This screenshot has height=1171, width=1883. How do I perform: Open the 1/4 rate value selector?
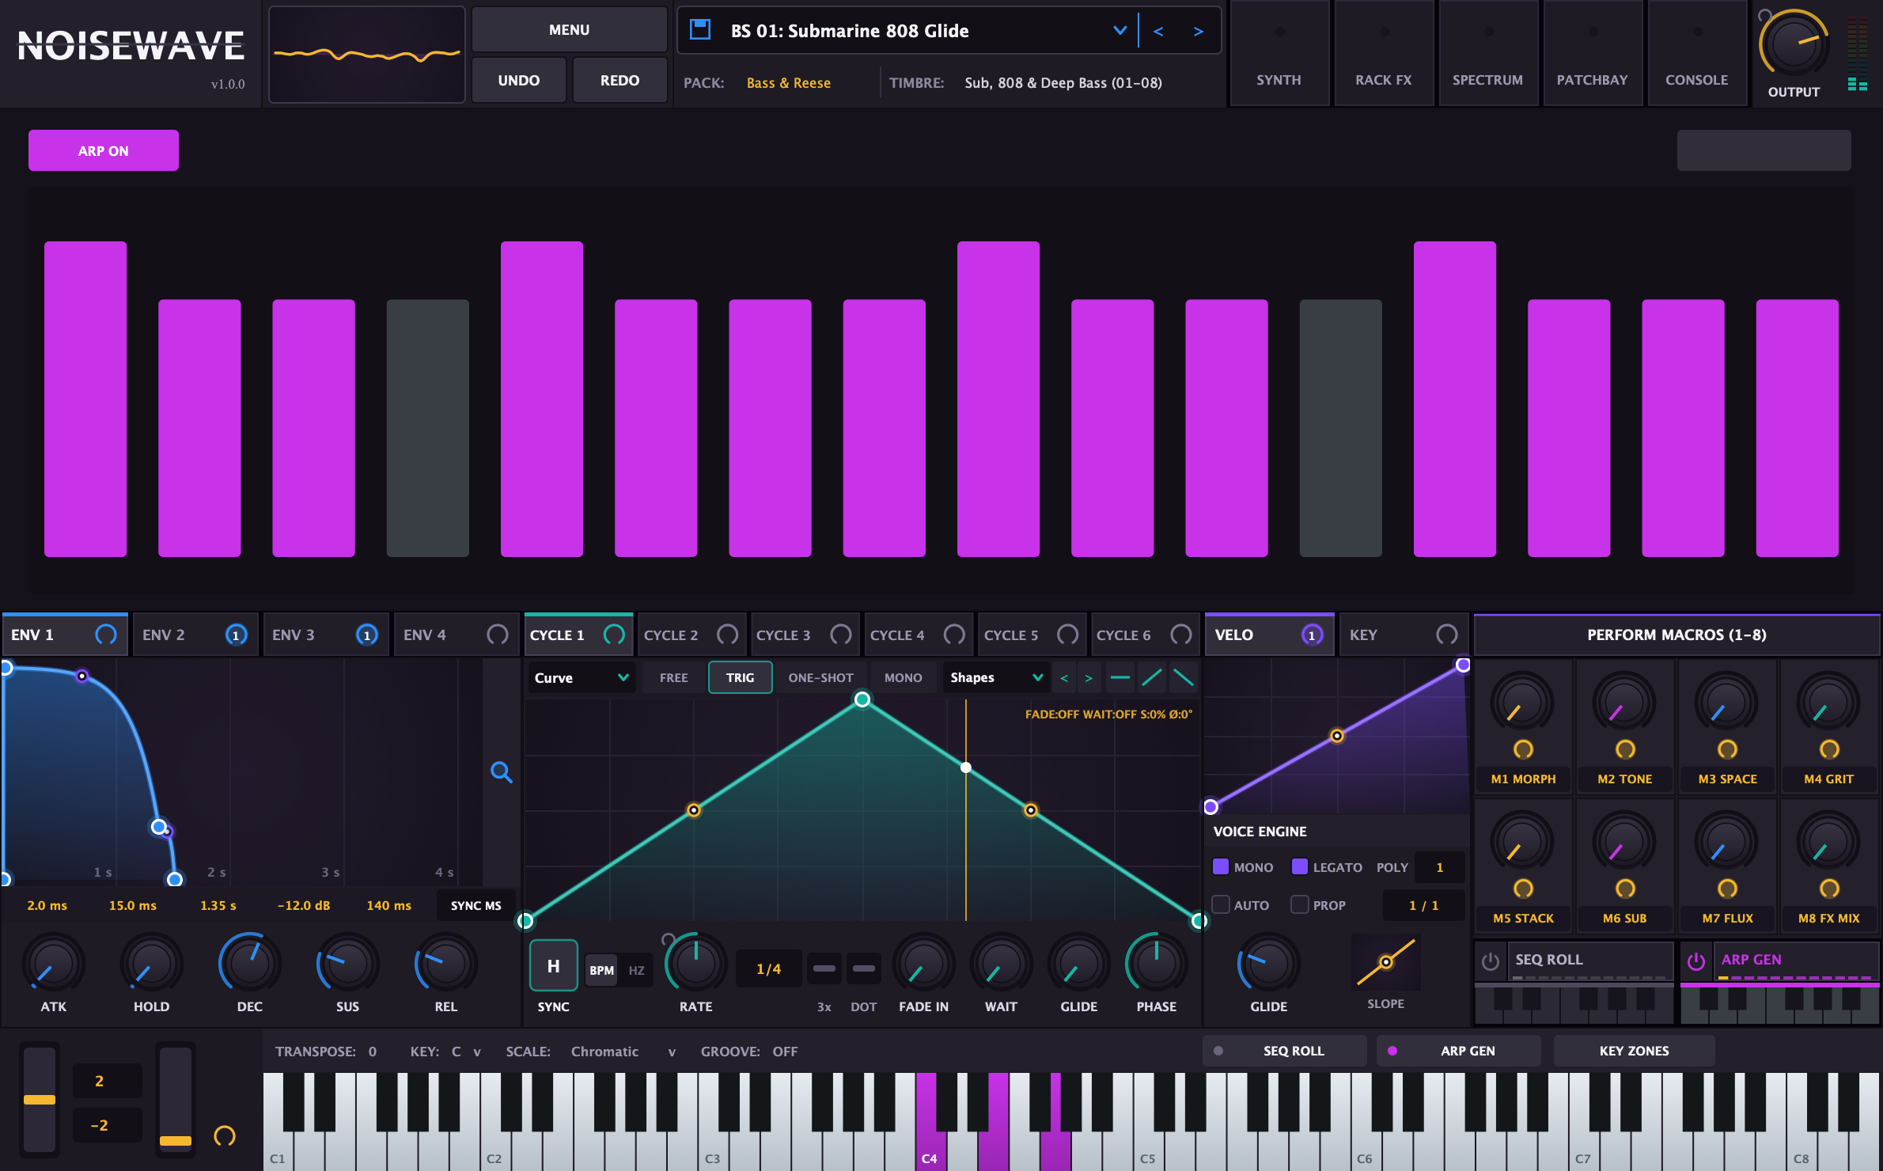[768, 968]
